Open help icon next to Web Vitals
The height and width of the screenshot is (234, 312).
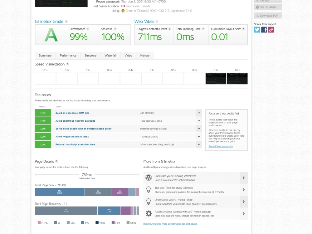click(157, 22)
